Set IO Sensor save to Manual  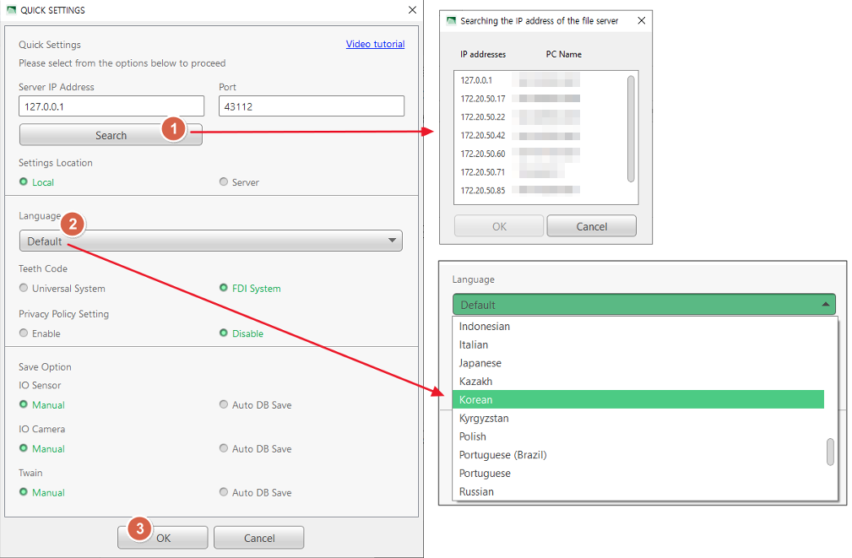(42, 404)
